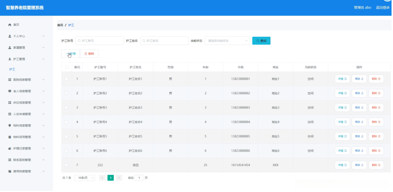Click 修改 button for row 护工账号2
This screenshot has width=393, height=192.
pos(359,93)
